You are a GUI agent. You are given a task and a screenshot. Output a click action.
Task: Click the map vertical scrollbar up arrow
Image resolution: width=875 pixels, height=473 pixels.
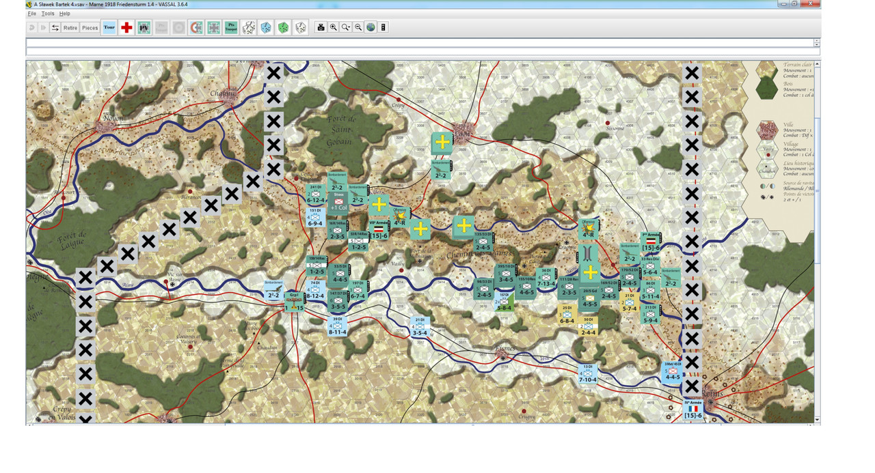point(817,64)
